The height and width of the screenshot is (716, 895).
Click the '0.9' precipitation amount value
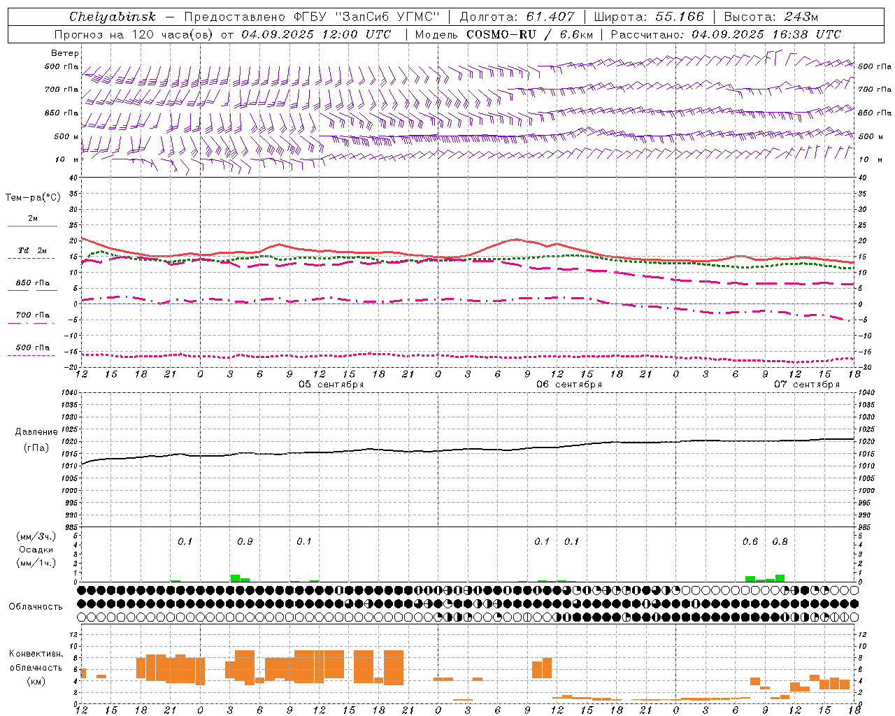(245, 542)
